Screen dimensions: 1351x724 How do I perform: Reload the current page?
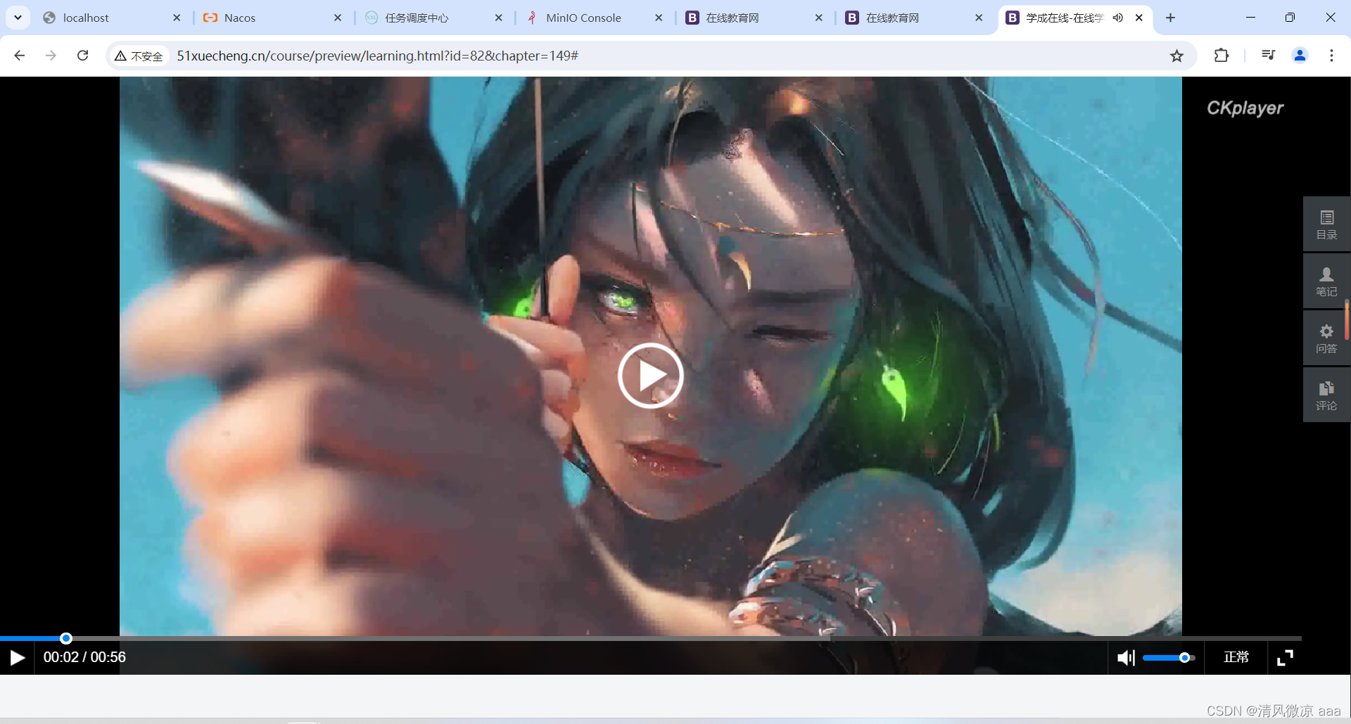click(x=82, y=56)
